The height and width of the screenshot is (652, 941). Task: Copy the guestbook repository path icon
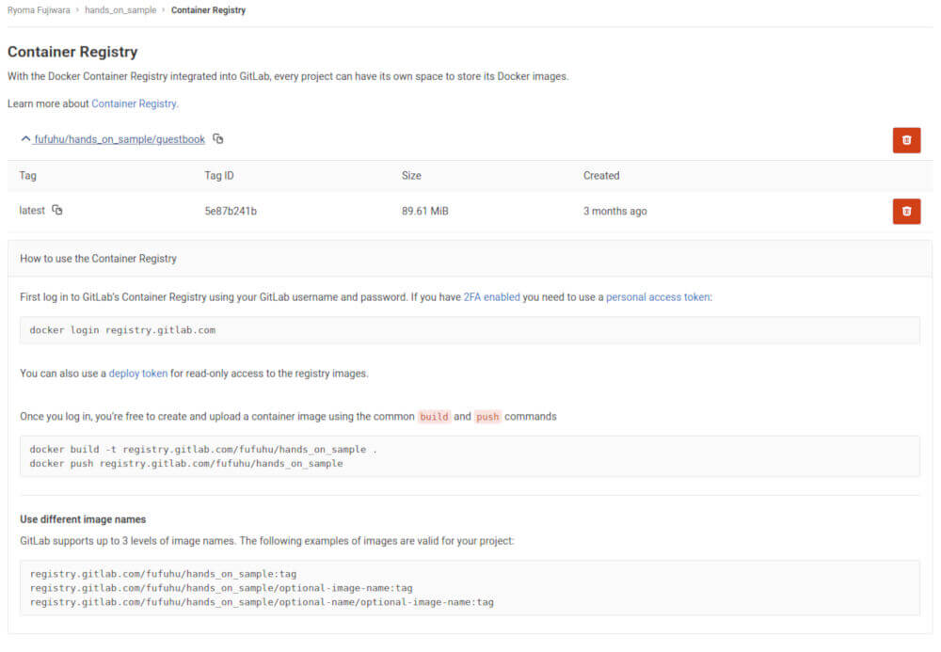[218, 138]
